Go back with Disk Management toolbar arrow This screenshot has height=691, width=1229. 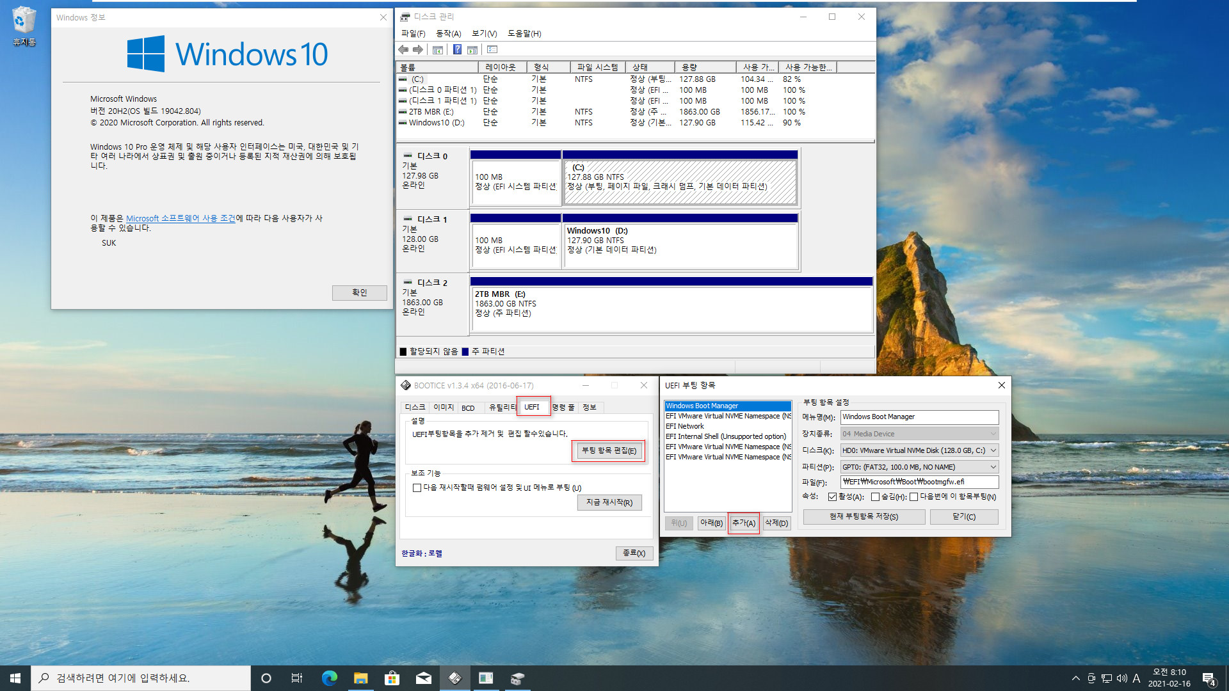403,50
